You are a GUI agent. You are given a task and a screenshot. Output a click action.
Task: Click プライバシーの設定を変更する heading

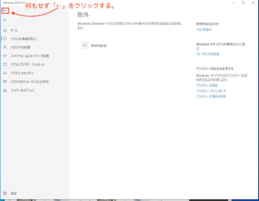point(215,69)
